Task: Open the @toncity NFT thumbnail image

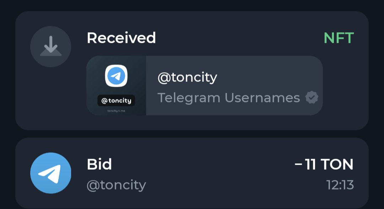Action: coord(116,85)
